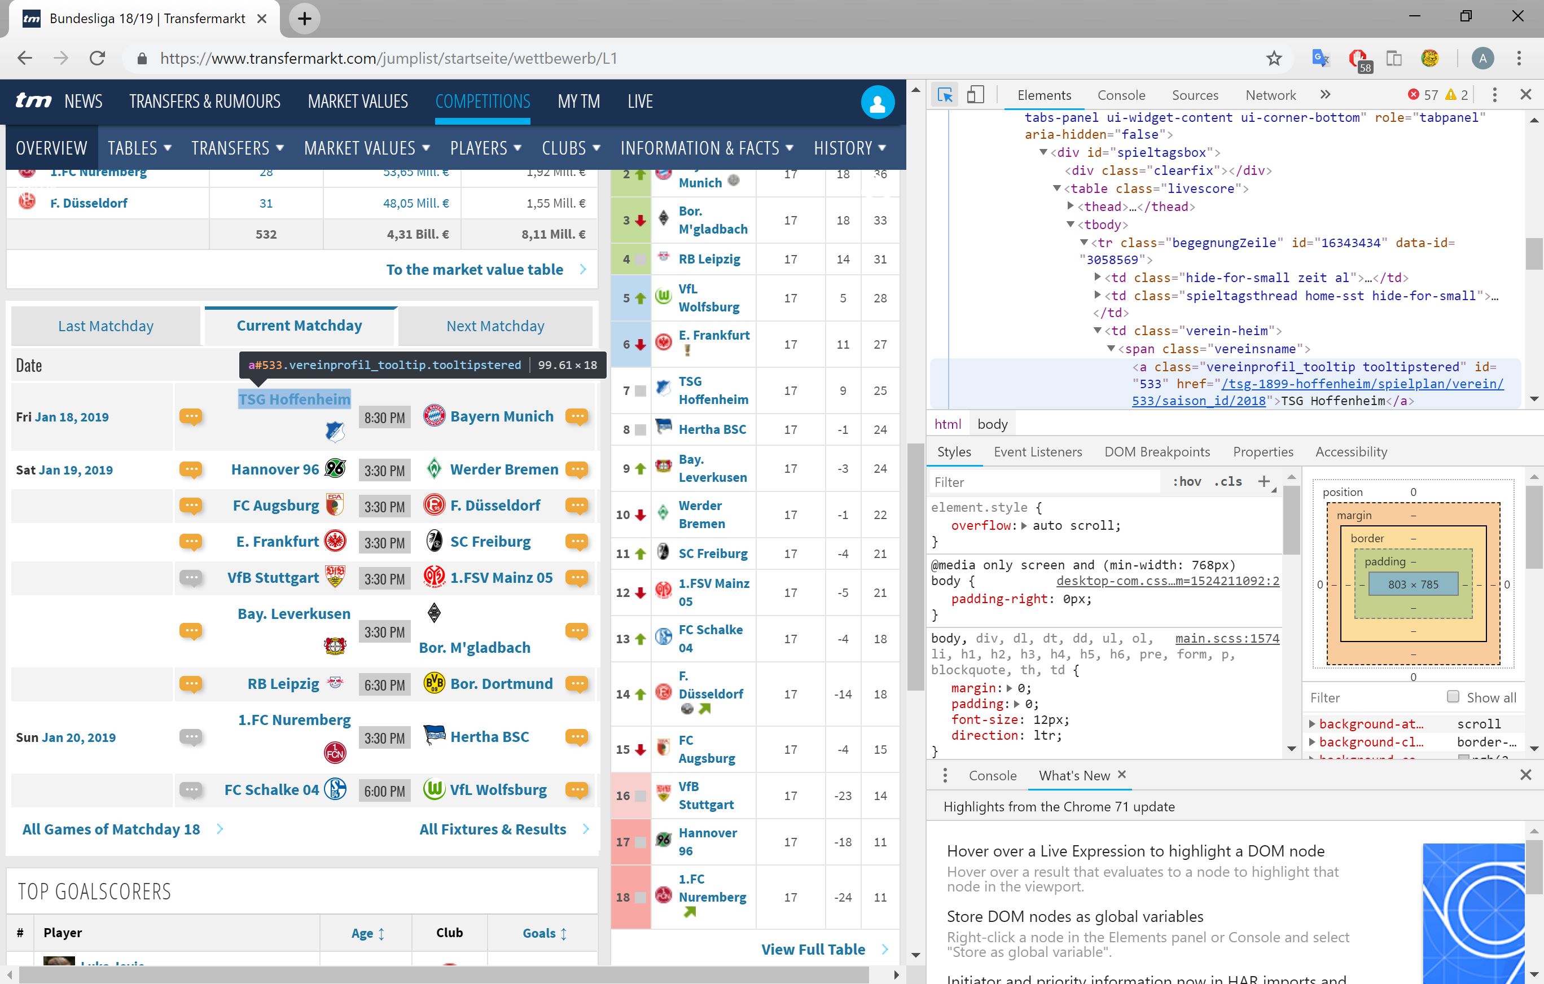Viewport: 1544px width, 984px height.
Task: Click the 57 errors indicator in DevTools
Action: (x=1423, y=94)
